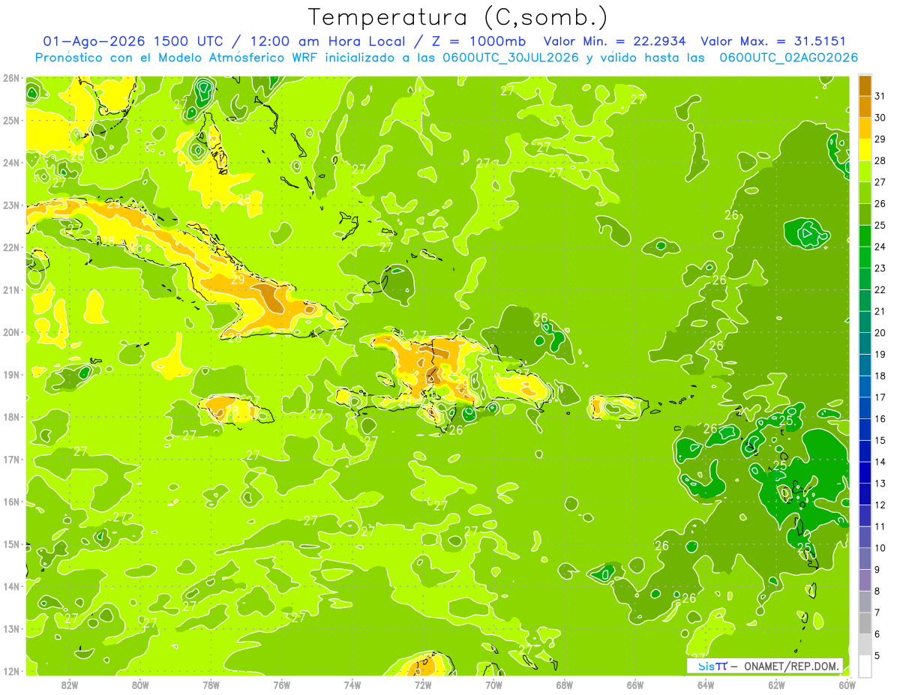This screenshot has width=900, height=695.
Task: Click the teal legend swatch between 19 and 20
Action: 865,343
